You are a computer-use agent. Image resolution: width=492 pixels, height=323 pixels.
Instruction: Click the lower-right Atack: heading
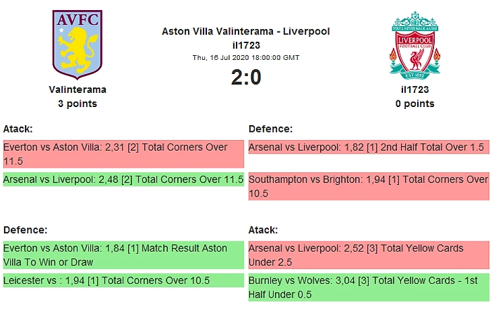(263, 230)
